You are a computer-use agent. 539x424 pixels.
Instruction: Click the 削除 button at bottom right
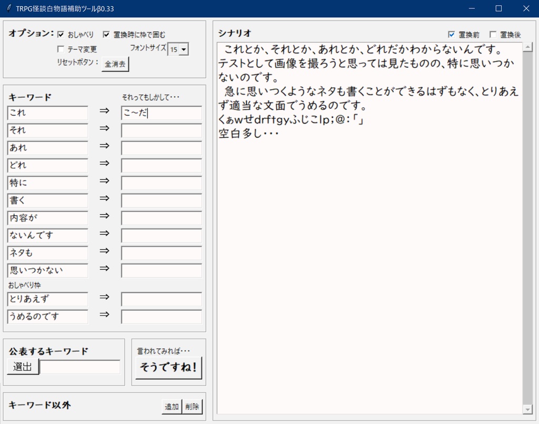(x=192, y=406)
